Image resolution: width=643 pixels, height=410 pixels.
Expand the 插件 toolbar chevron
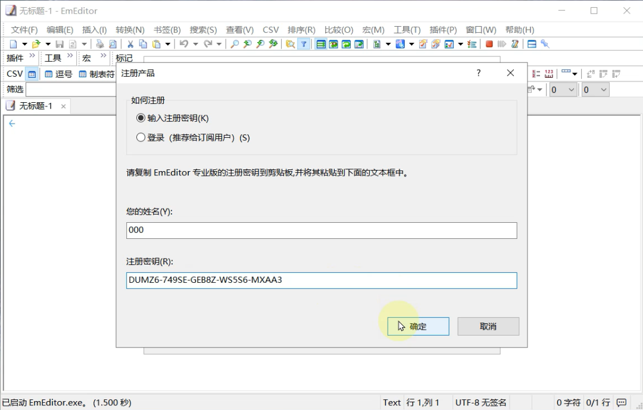[x=32, y=55]
